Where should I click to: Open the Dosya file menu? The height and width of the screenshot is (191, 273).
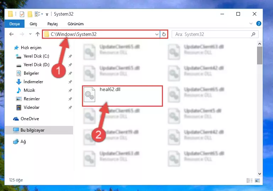tap(15, 24)
